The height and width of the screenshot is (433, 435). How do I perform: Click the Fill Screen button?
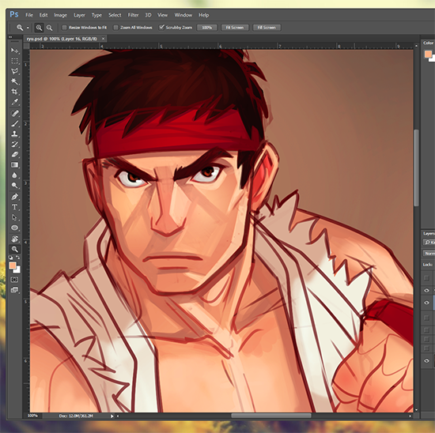tap(267, 28)
